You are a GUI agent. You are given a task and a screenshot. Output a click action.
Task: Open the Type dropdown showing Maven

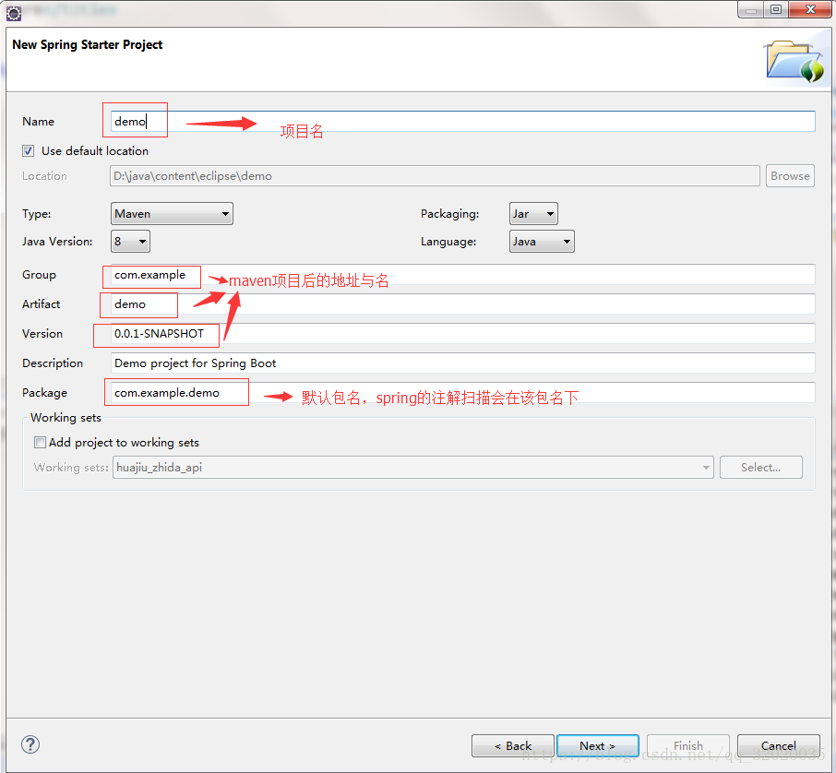coord(172,214)
